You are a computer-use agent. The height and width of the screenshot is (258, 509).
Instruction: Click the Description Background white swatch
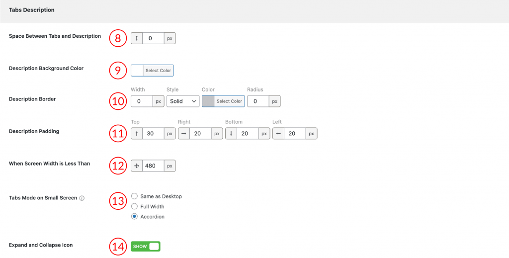click(137, 71)
